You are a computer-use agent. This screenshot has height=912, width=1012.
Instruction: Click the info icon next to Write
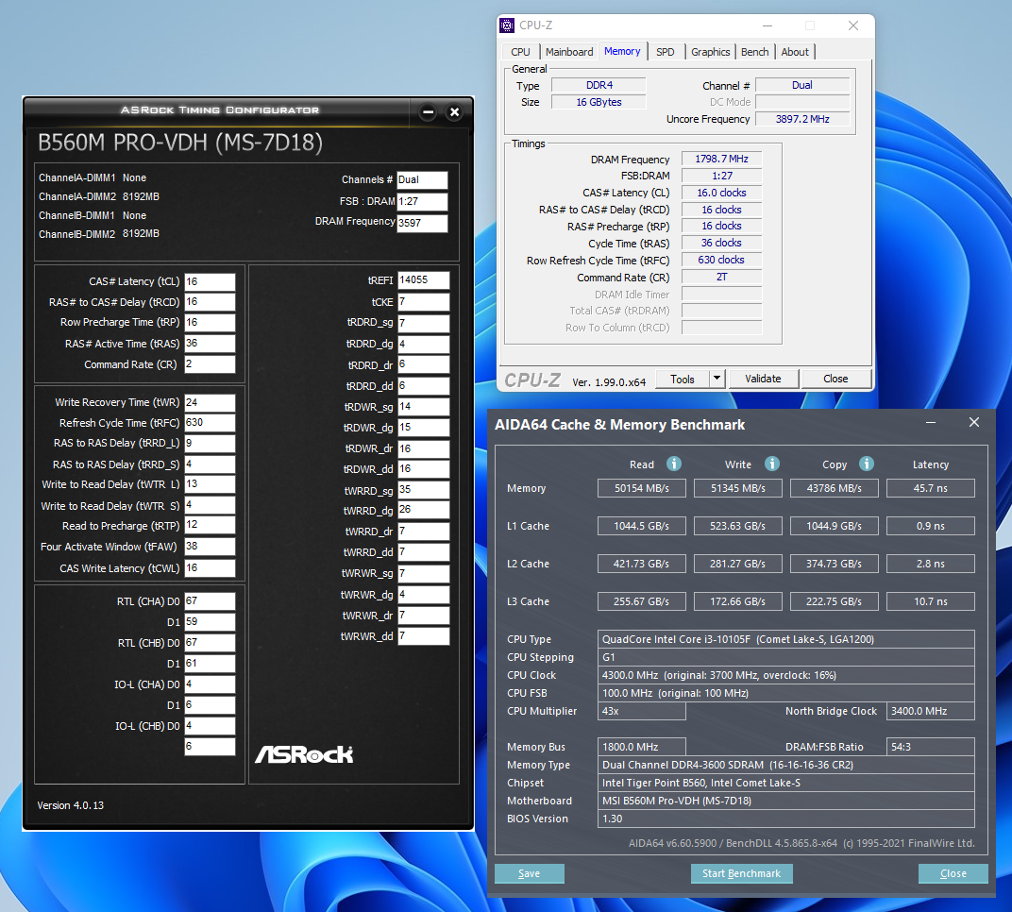tap(771, 464)
